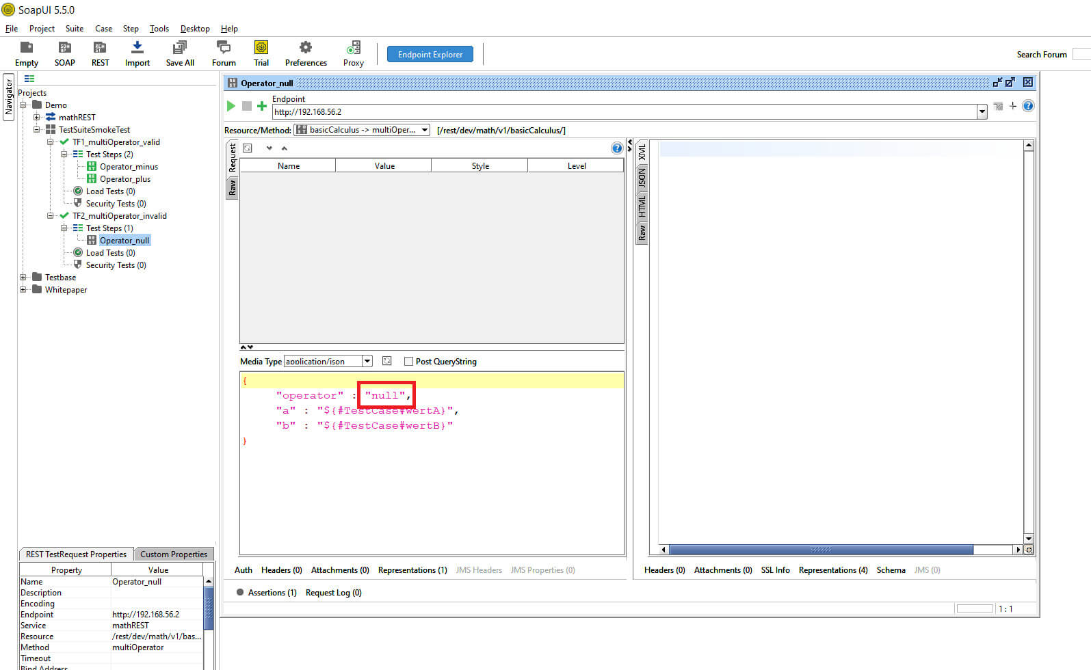Open response Representations (4) tab
The height and width of the screenshot is (670, 1091).
click(833, 570)
